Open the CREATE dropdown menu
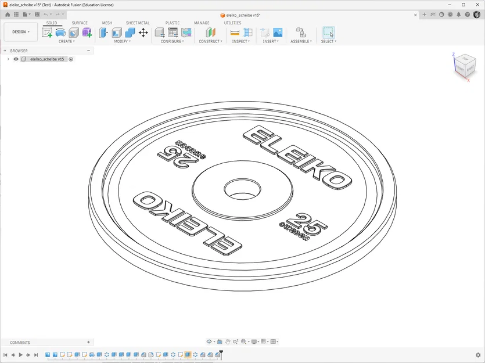 coord(66,41)
